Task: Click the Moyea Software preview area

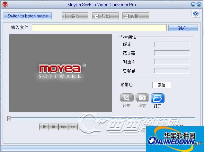Action: coord(61,73)
